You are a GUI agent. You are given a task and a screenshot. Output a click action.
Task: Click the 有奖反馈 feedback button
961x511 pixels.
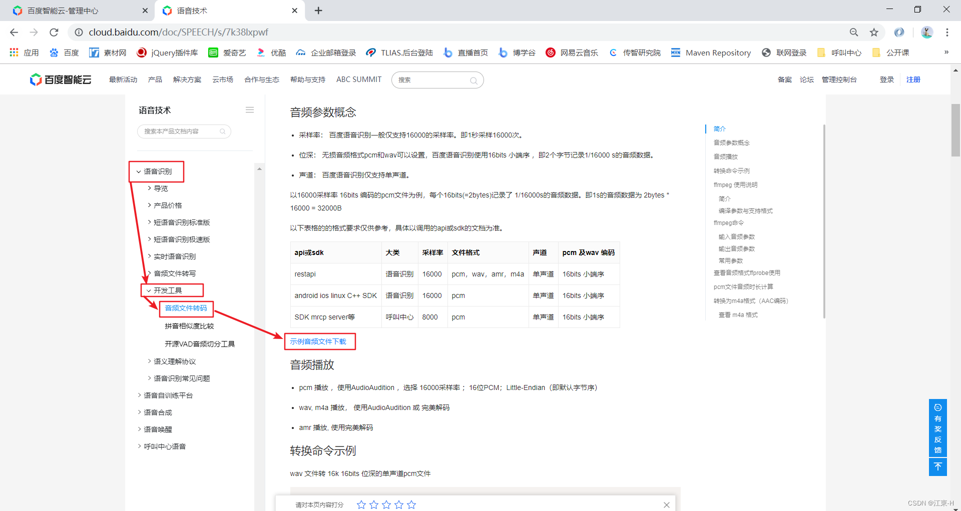[938, 428]
